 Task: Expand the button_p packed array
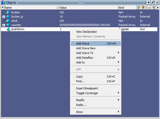[4, 17]
